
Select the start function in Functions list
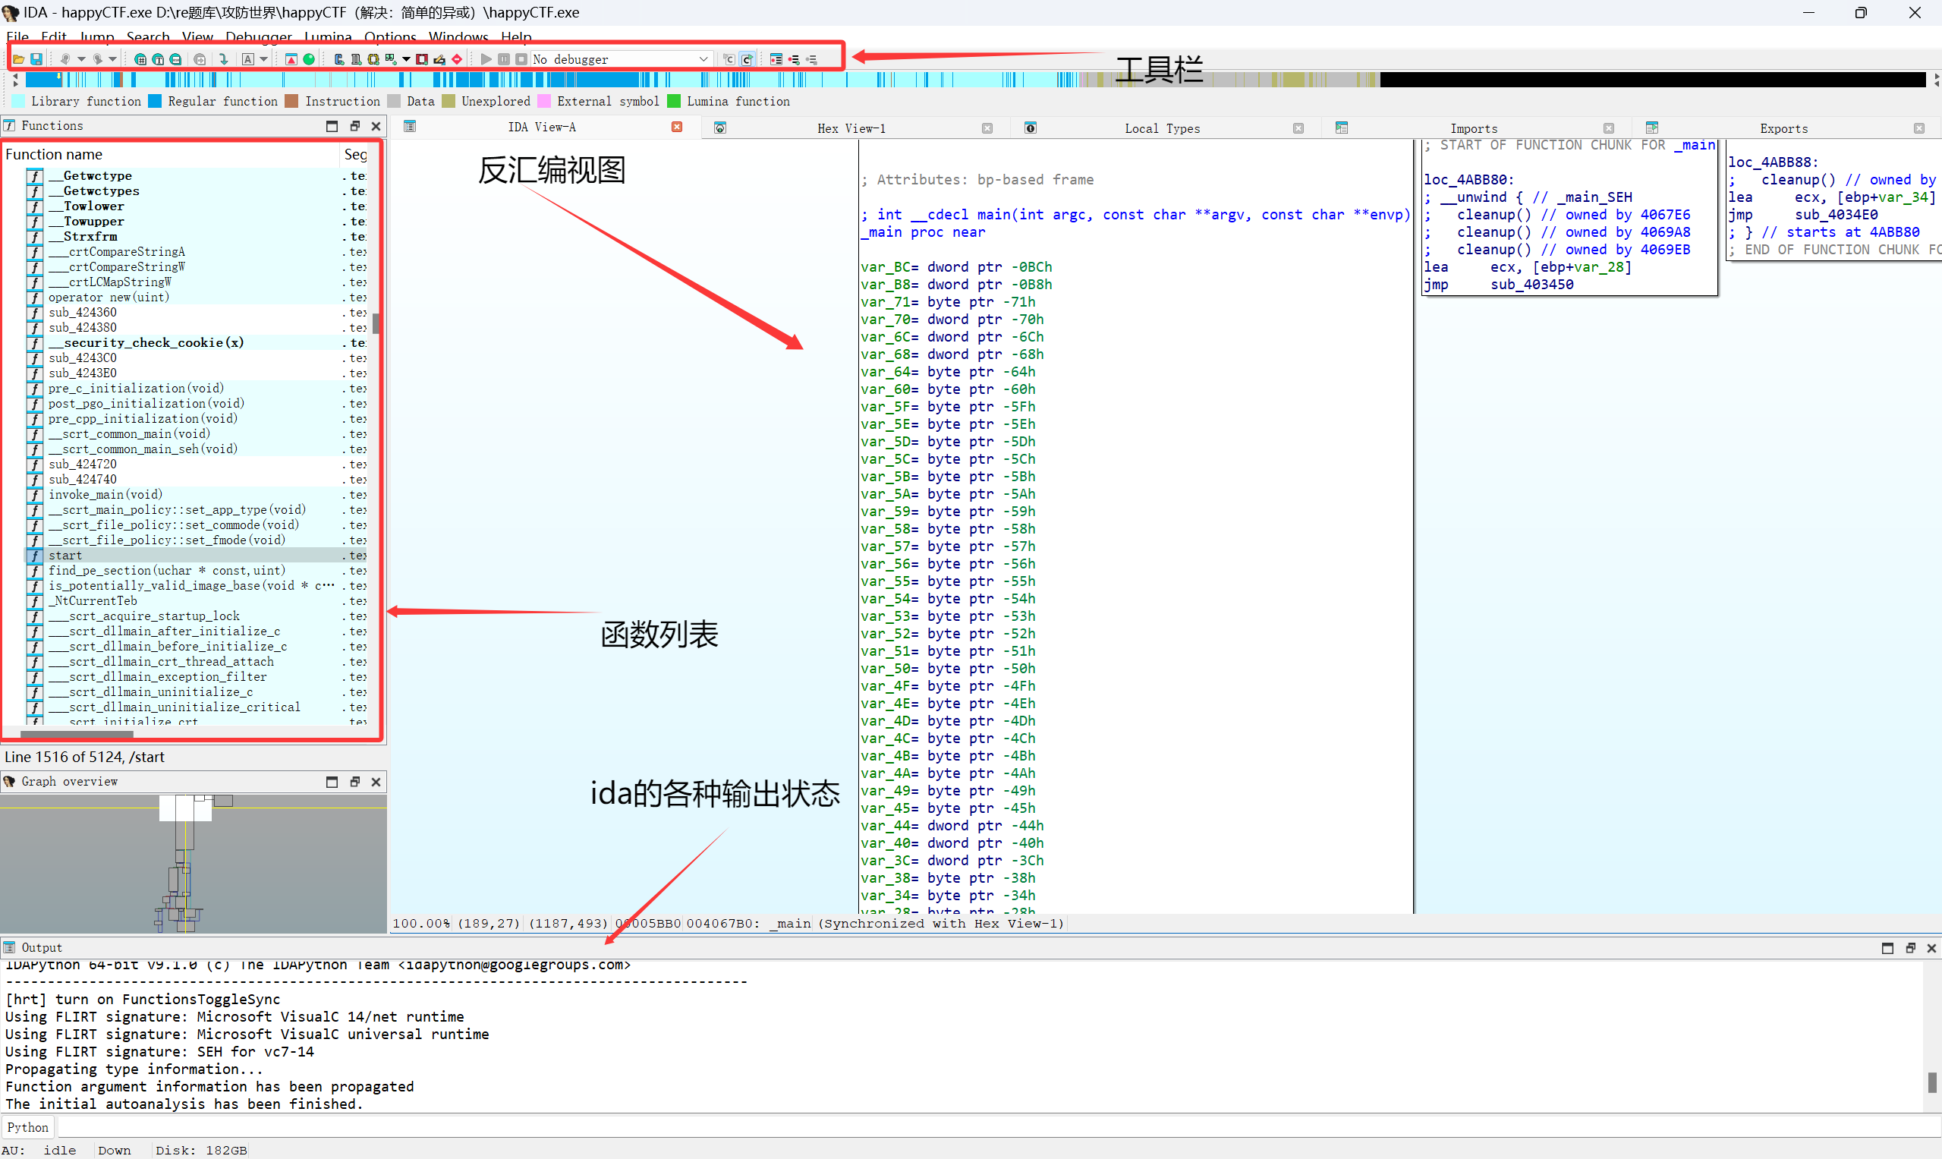[65, 556]
